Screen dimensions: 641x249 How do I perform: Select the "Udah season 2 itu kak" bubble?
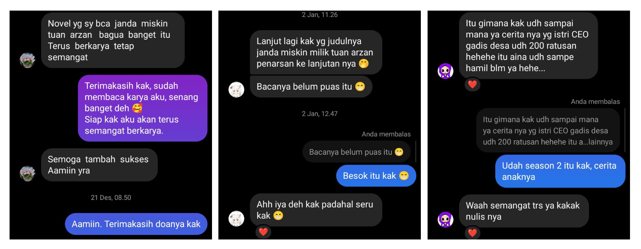560,171
